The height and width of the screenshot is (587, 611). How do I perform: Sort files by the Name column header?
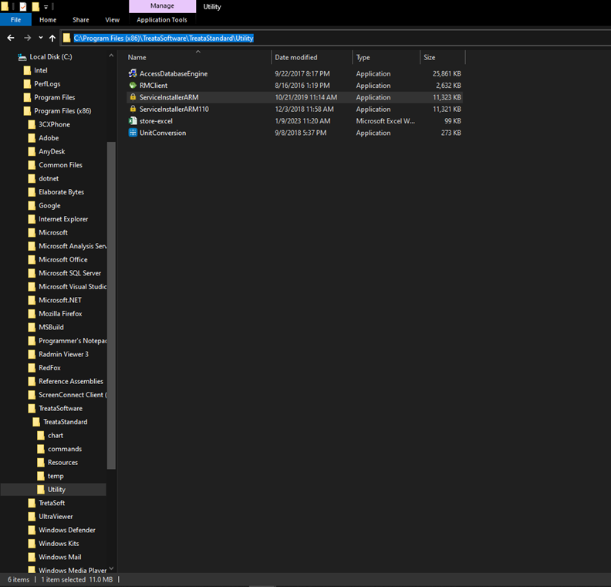coord(137,58)
